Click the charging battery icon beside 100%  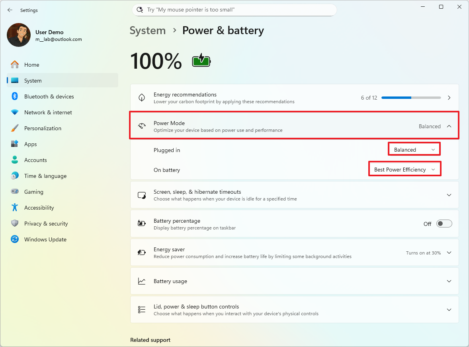pos(201,60)
